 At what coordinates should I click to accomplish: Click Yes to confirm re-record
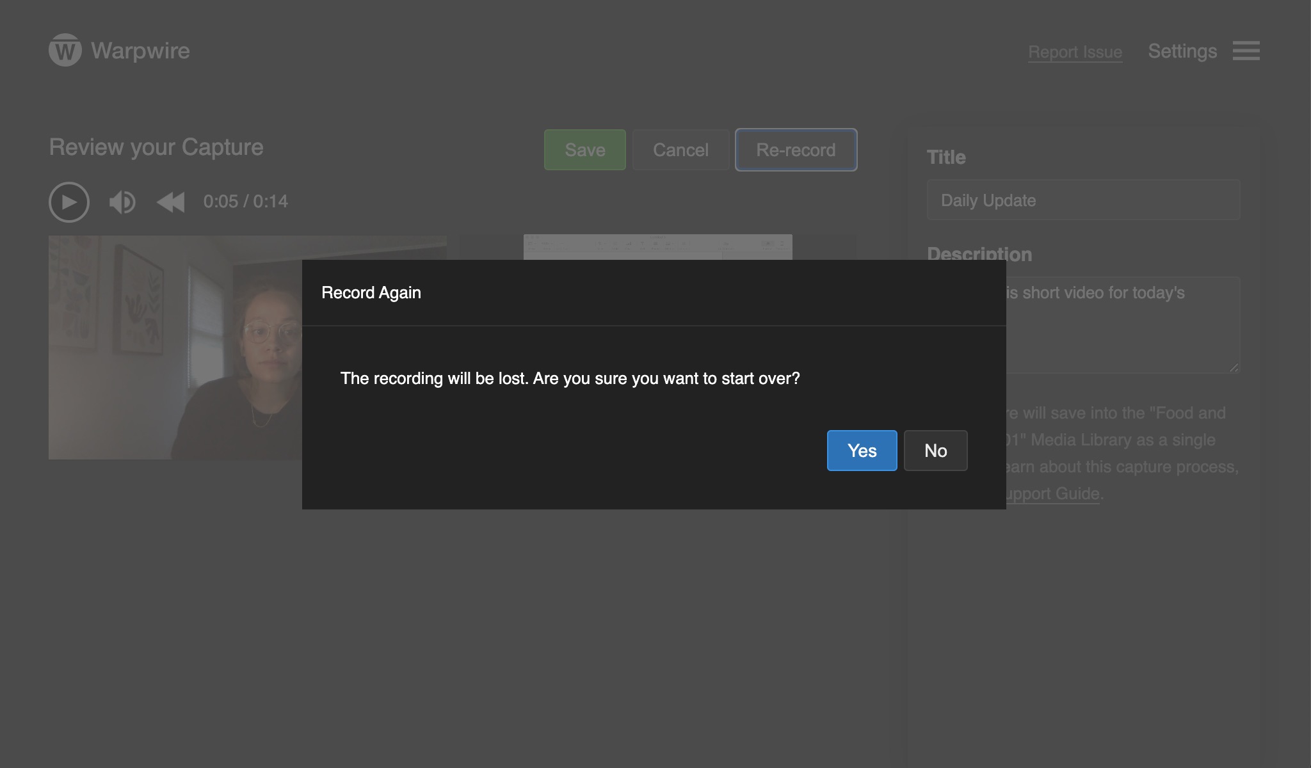(861, 450)
